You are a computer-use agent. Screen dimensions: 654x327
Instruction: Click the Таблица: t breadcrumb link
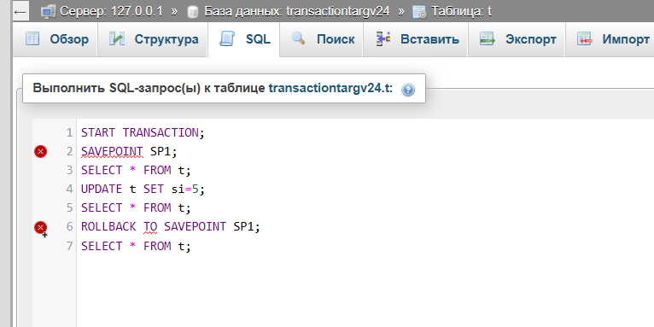click(x=461, y=12)
